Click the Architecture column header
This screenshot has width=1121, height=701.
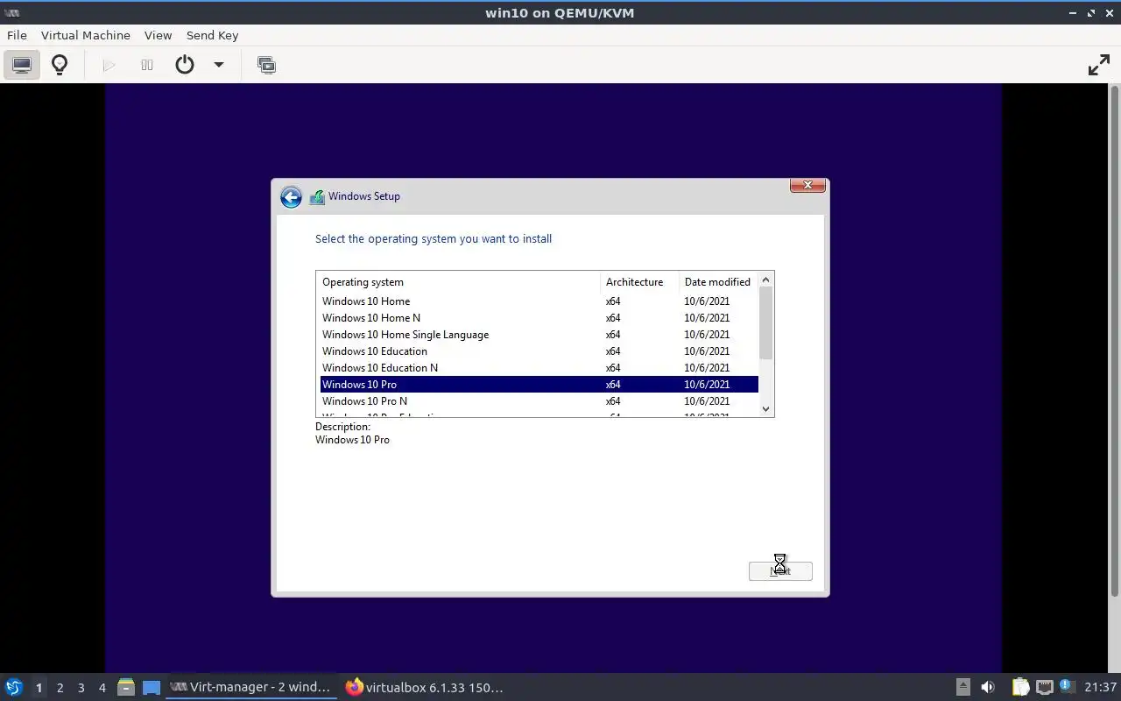[x=640, y=282]
